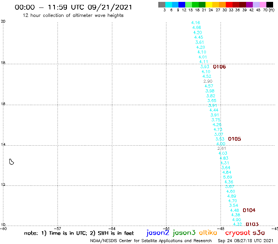Select the 4.66 wave height value
Image resolution: width=278 pixels, height=244 pixels.
click(196, 27)
